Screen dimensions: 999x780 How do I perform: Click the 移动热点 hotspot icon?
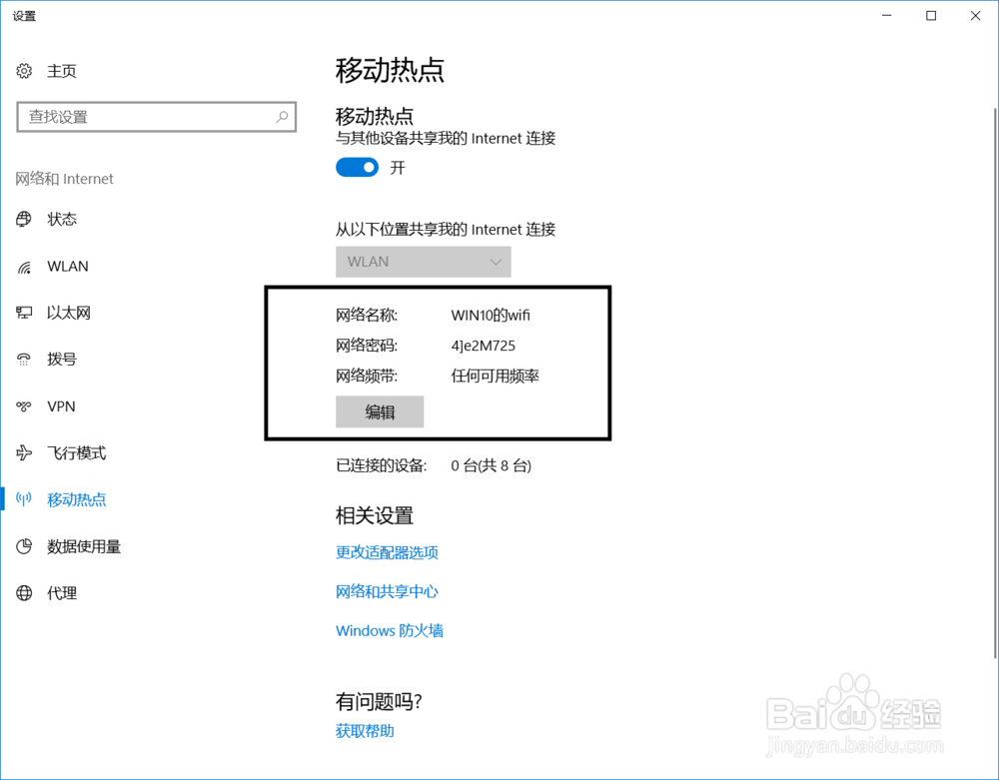(x=24, y=499)
